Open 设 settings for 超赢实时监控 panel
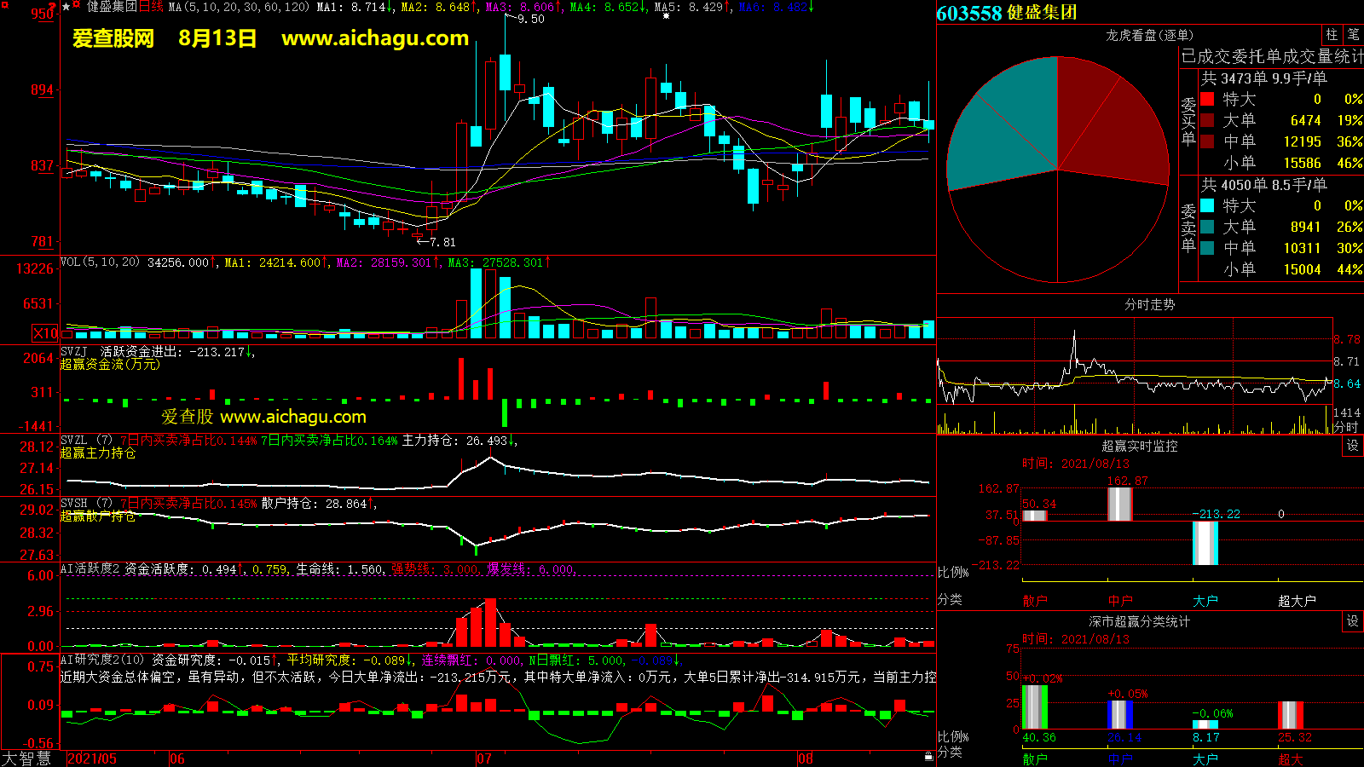1364x767 pixels. coord(1353,446)
